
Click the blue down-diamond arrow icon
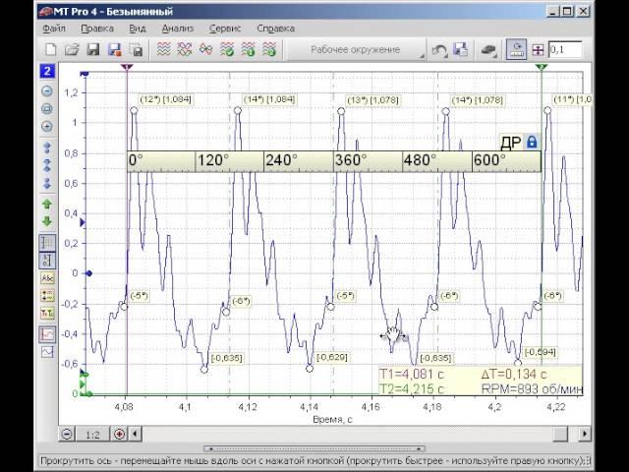tap(47, 183)
